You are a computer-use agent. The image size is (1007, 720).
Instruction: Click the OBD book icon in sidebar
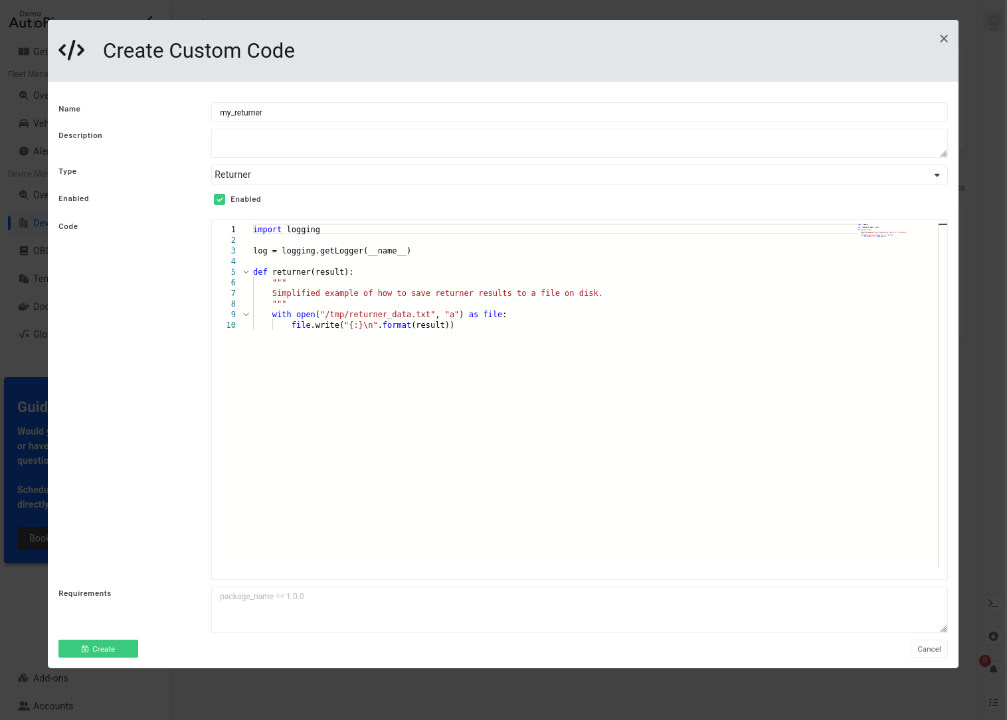(x=24, y=251)
